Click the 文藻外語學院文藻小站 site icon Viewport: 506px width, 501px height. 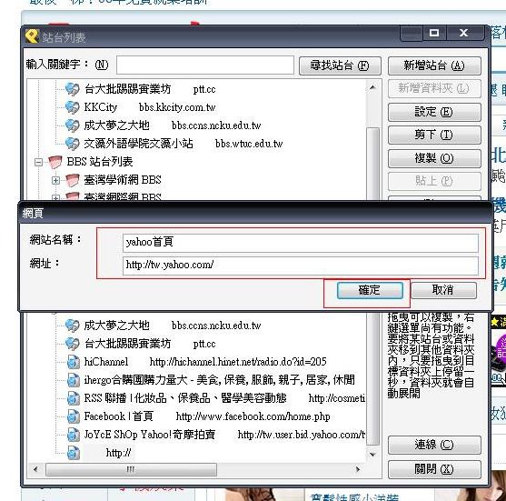point(72,144)
